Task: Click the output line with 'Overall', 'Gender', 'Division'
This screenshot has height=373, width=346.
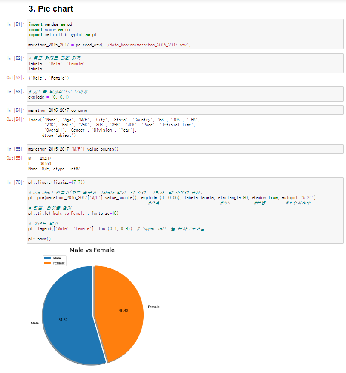Action: point(91,130)
